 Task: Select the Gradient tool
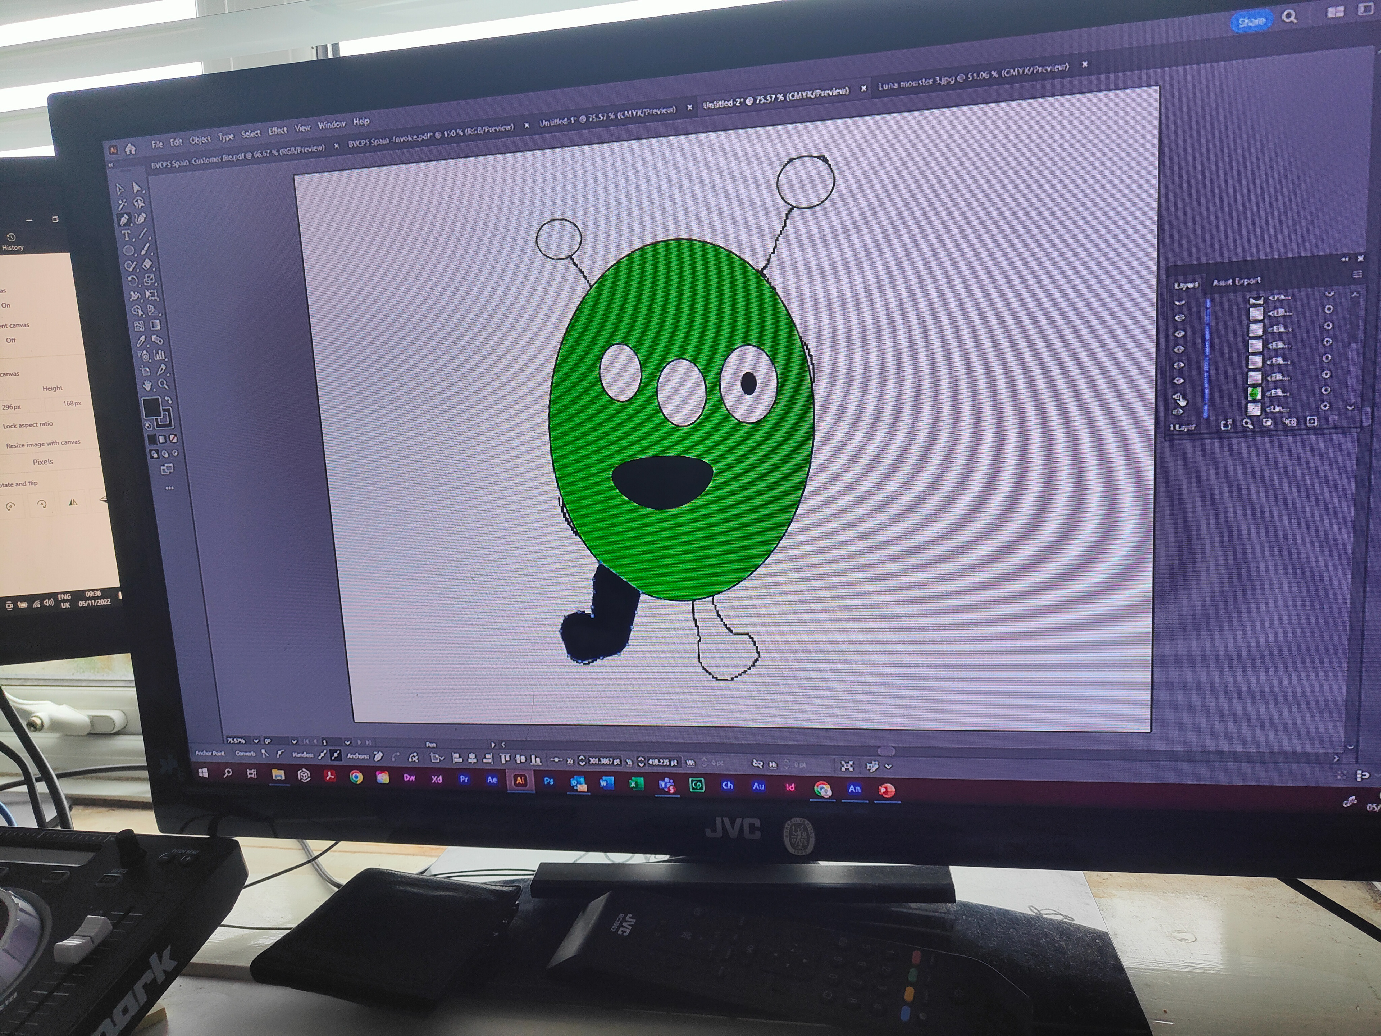tap(155, 325)
